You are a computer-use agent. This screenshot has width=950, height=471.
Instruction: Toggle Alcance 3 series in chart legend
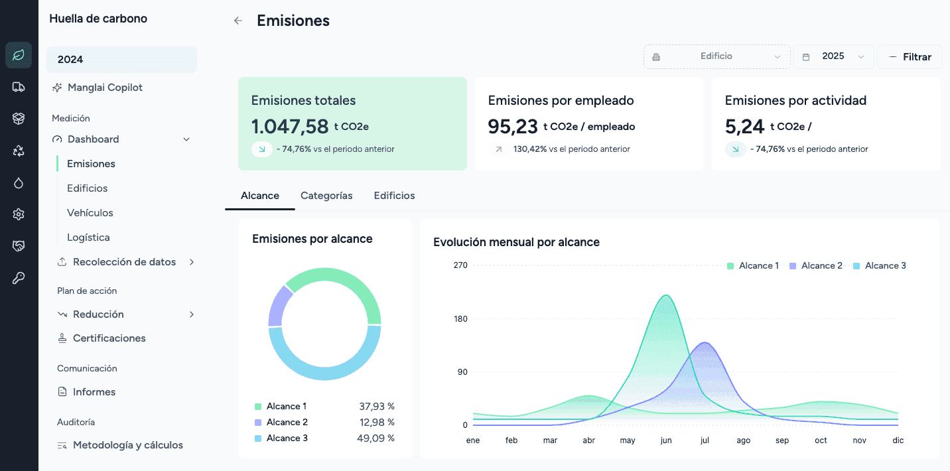(x=880, y=265)
